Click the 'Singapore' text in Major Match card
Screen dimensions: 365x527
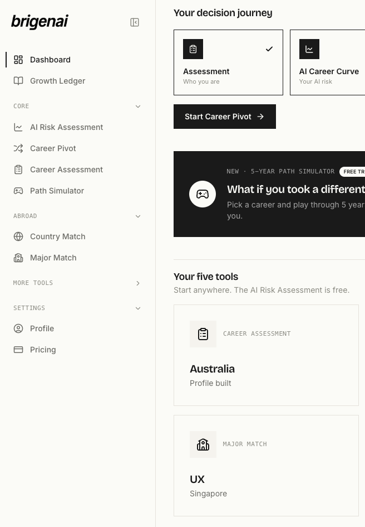point(208,494)
